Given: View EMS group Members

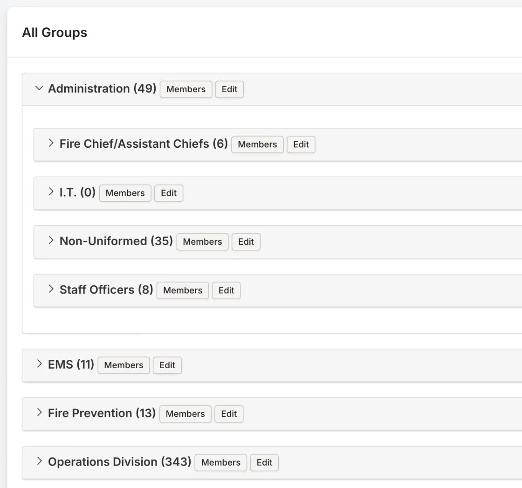Looking at the screenshot, I should (x=124, y=365).
